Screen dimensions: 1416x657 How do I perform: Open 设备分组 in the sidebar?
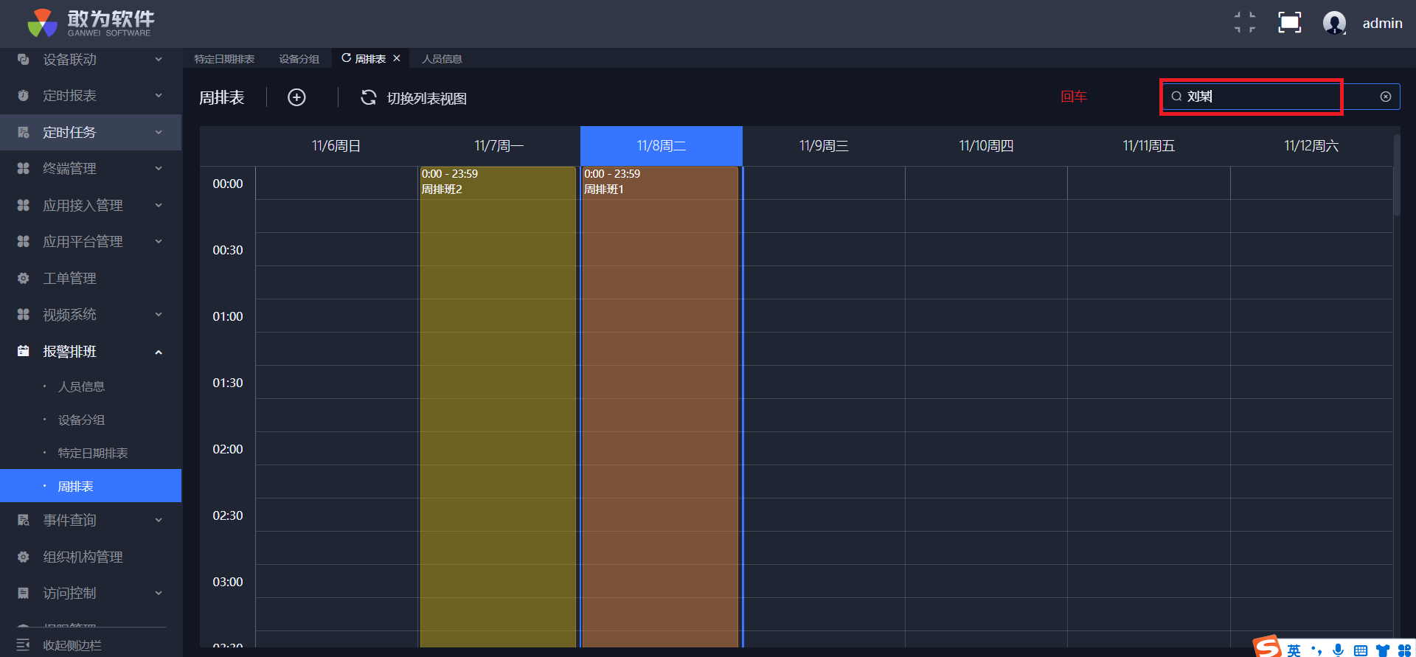point(81,420)
